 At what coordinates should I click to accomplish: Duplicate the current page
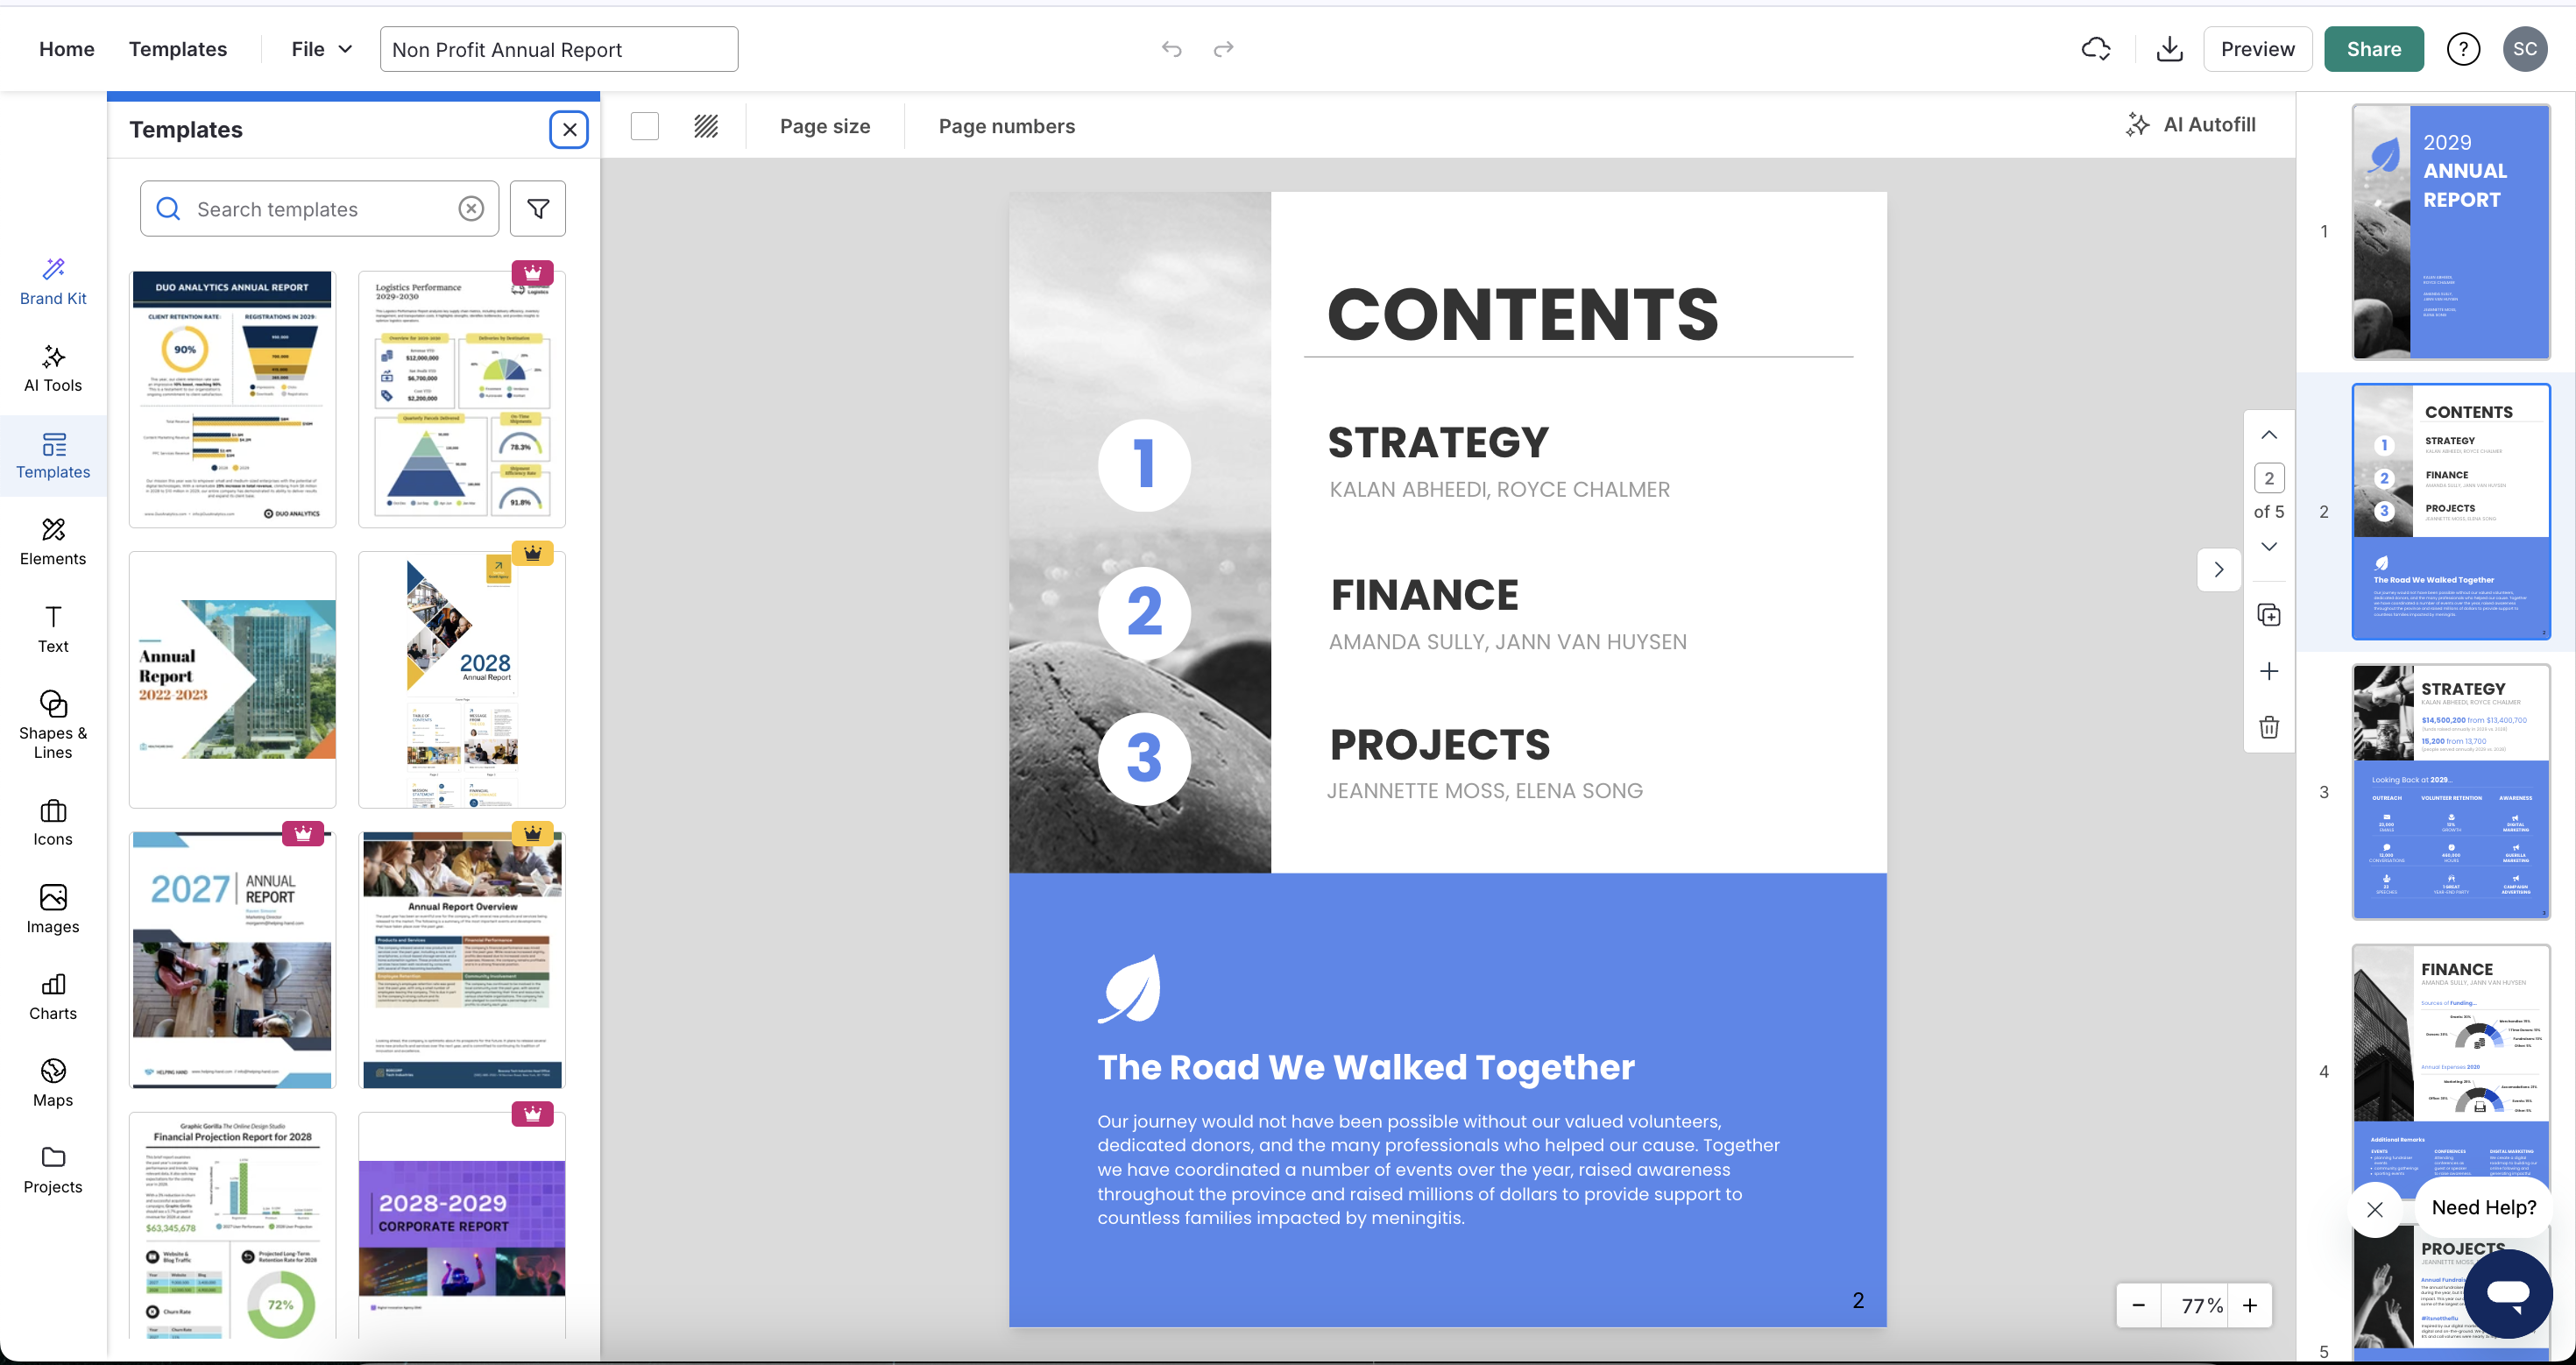pyautogui.click(x=2269, y=615)
